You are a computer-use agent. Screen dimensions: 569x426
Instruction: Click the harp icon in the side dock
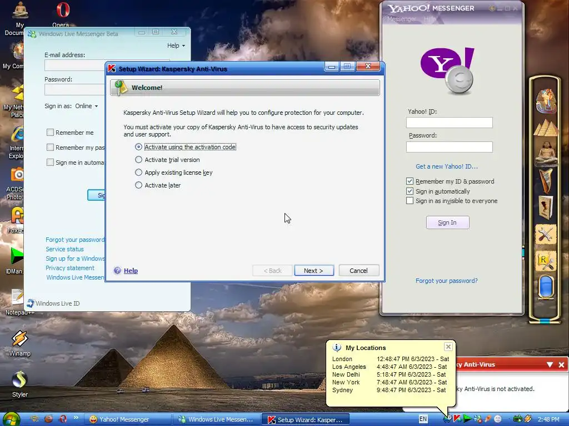546,180
